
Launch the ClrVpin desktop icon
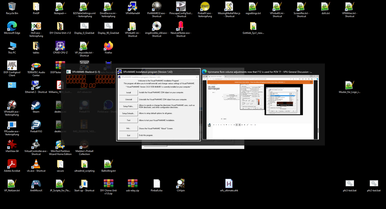point(181,184)
